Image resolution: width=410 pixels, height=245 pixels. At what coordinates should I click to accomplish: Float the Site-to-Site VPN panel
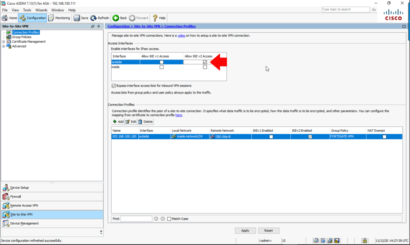pyautogui.click(x=92, y=26)
